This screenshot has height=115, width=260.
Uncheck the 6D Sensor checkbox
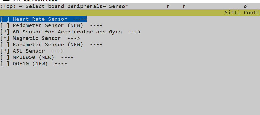click(5, 32)
